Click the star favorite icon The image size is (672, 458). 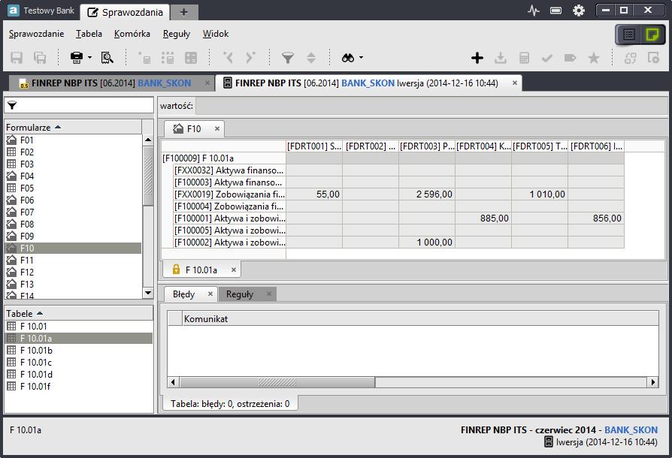click(594, 58)
